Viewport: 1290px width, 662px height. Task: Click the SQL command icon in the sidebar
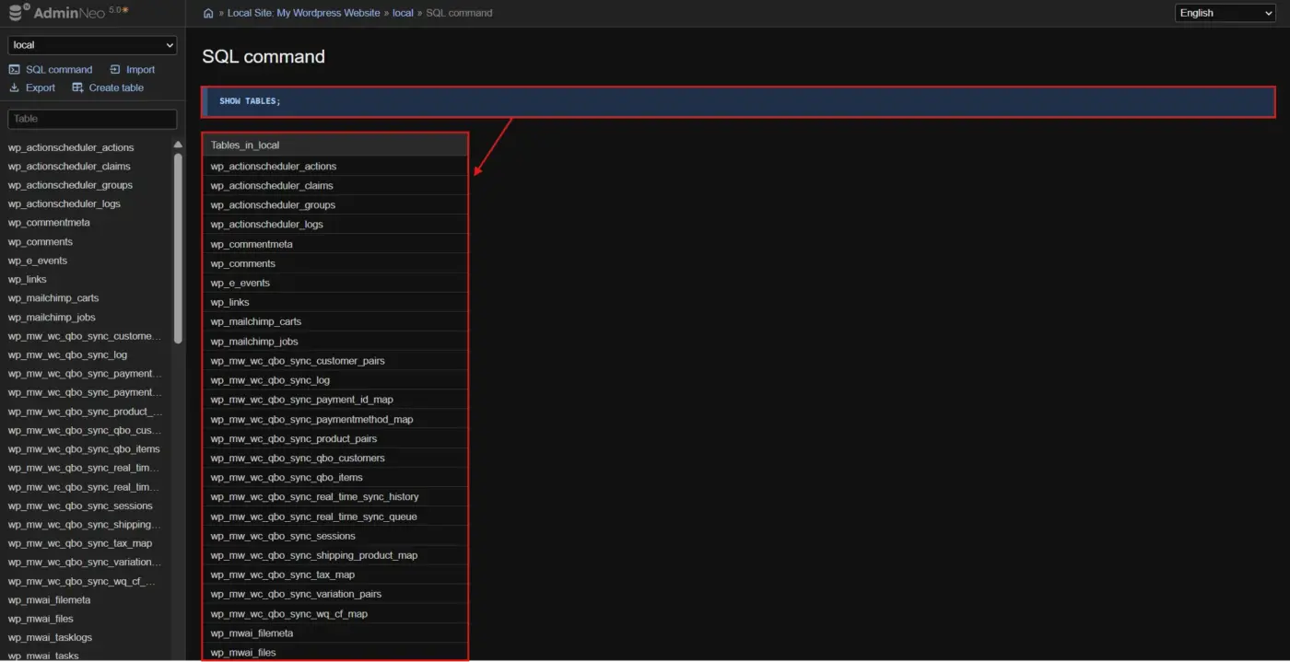15,70
